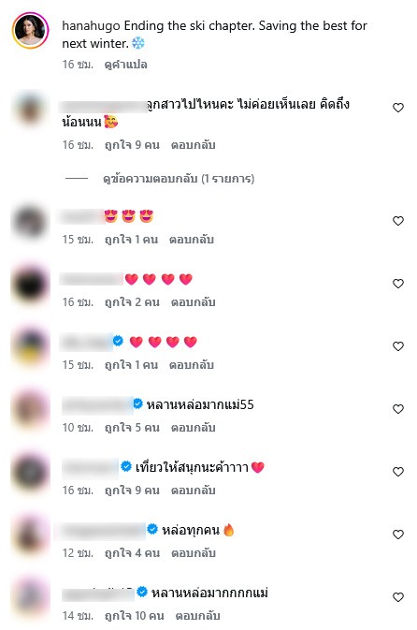The width and height of the screenshot is (417, 630).
Task: Like the top comment mentioning ลูกสาวไปไหนคะ
Action: tap(397, 108)
